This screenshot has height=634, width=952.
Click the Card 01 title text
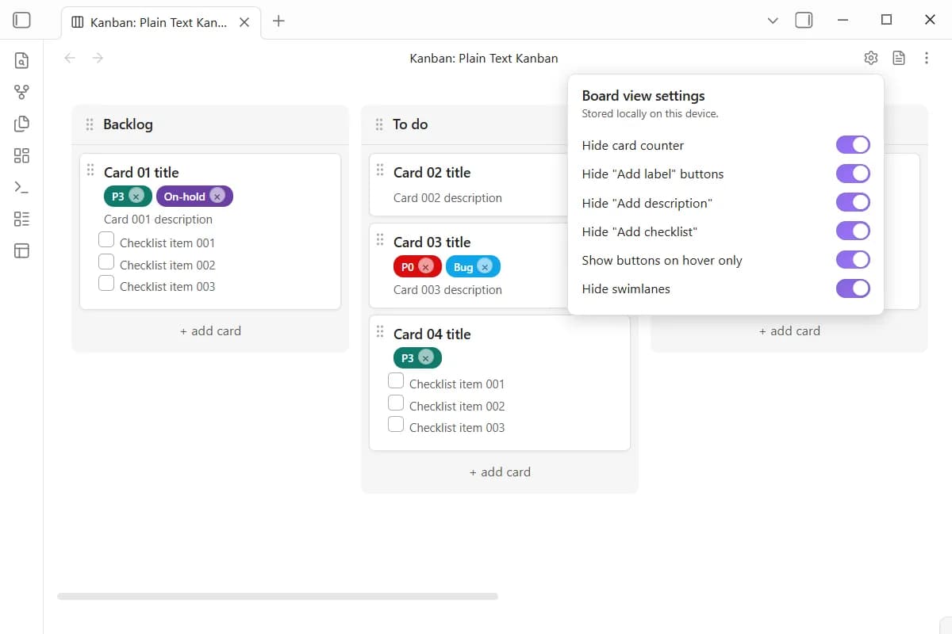coord(141,173)
